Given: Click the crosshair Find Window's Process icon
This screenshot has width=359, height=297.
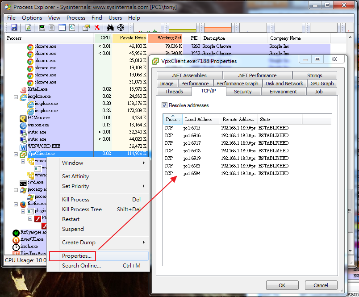Looking at the screenshot, I should 121,28.
